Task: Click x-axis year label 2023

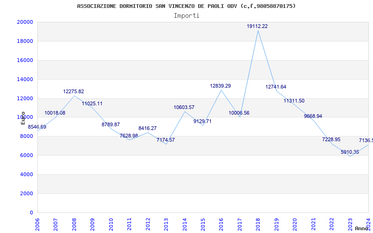Action: pos(350,225)
